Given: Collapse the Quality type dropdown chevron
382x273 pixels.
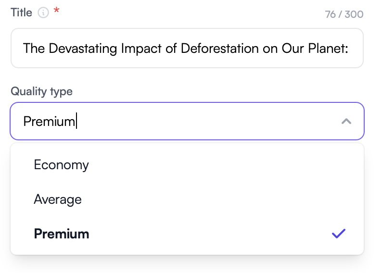Looking at the screenshot, I should (346, 122).
